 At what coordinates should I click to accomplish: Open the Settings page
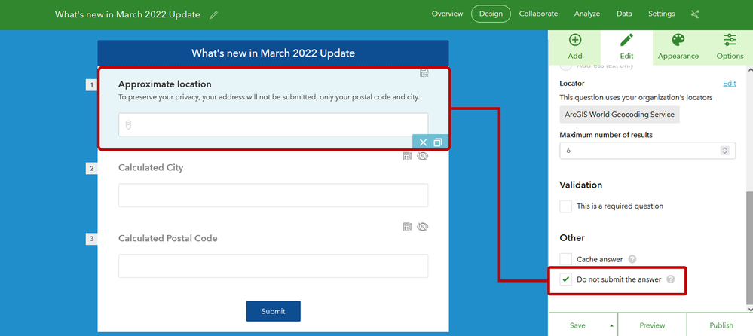click(661, 14)
